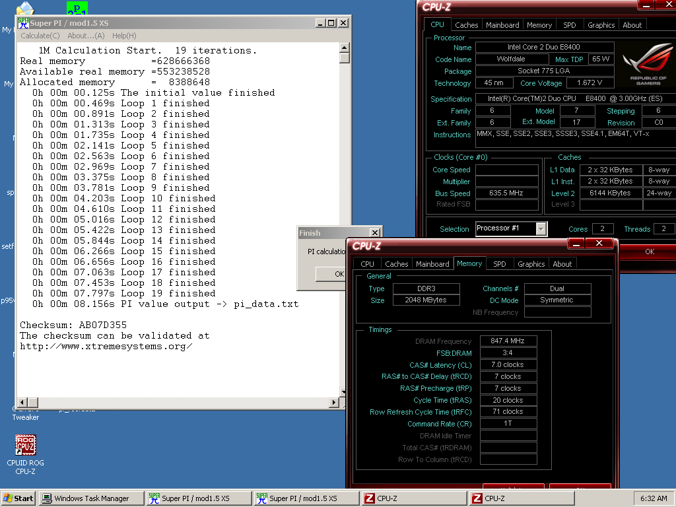Click the Super PI title bar icon
Viewport: 676px width, 507px height.
23,23
